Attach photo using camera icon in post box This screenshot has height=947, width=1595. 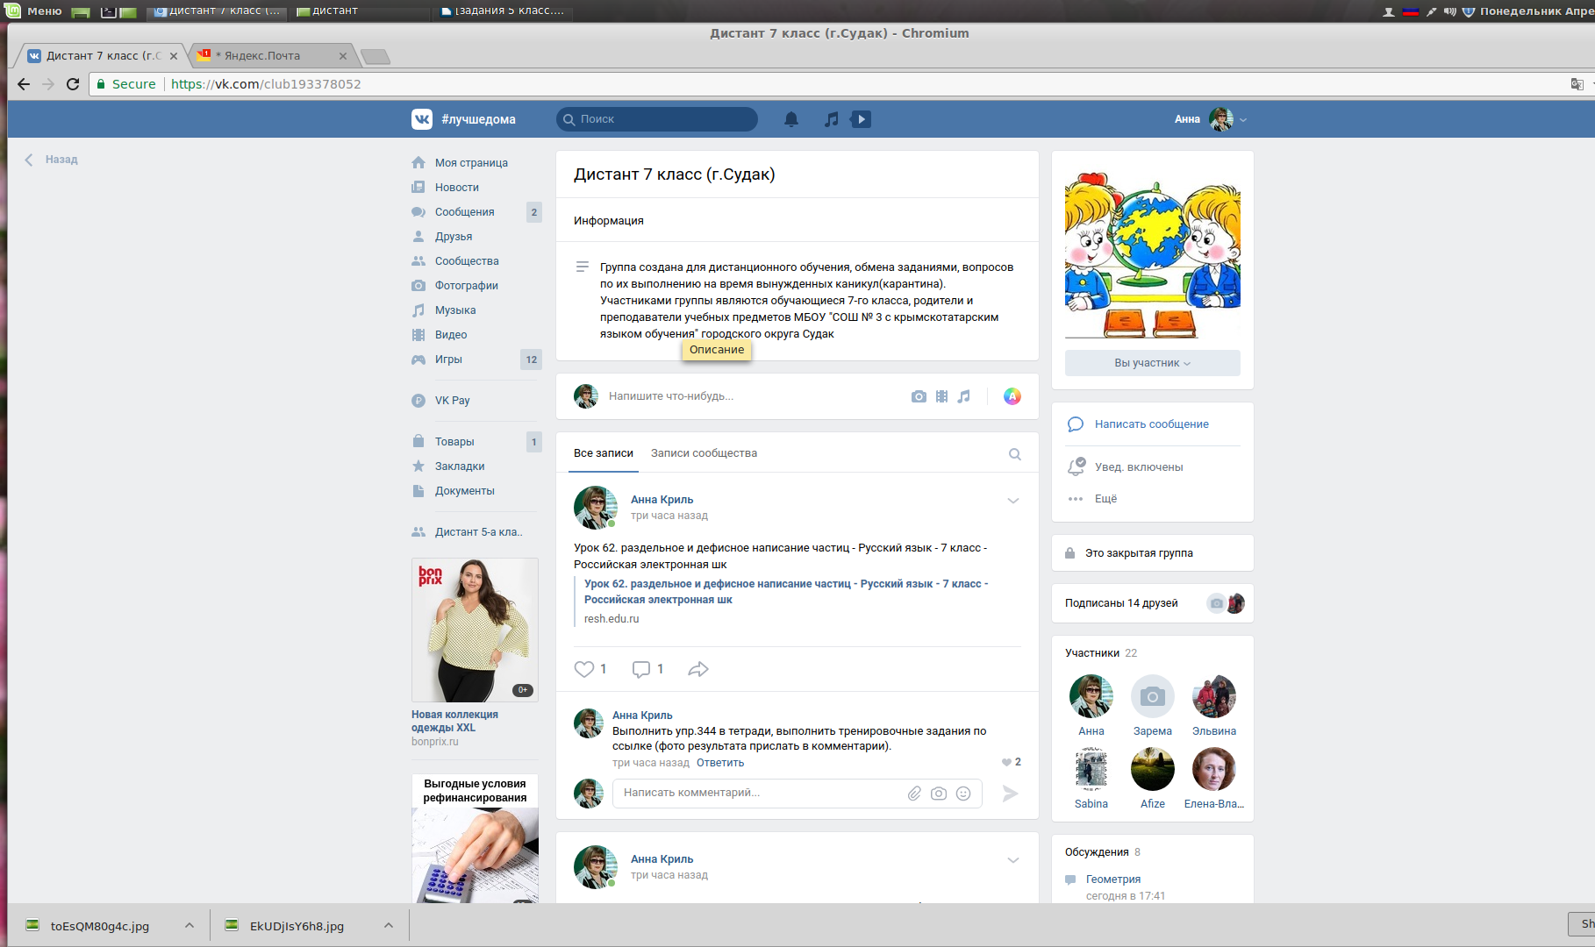click(919, 396)
